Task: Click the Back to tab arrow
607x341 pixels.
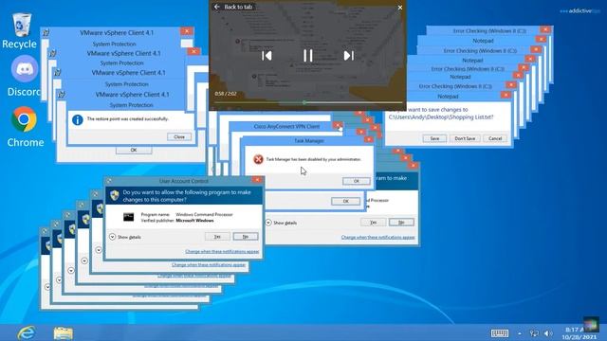Action: (217, 7)
